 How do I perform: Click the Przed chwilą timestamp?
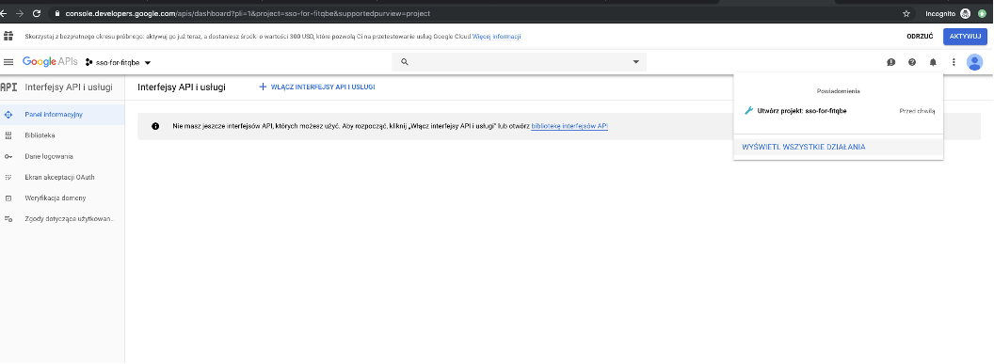(918, 111)
